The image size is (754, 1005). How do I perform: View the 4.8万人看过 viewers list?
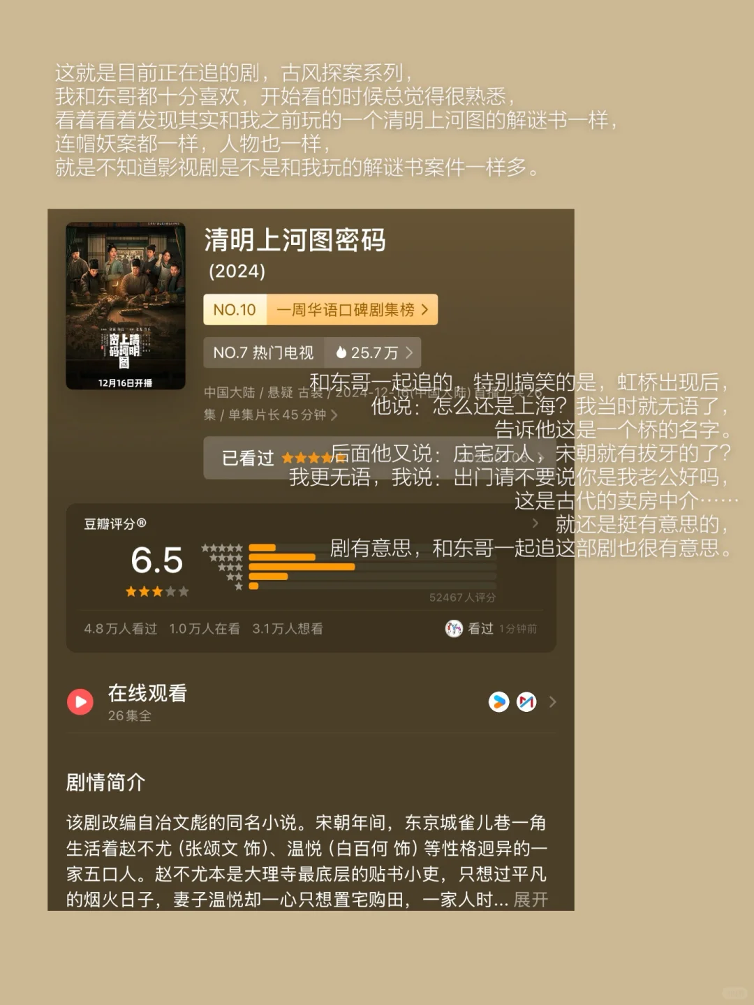tap(120, 629)
